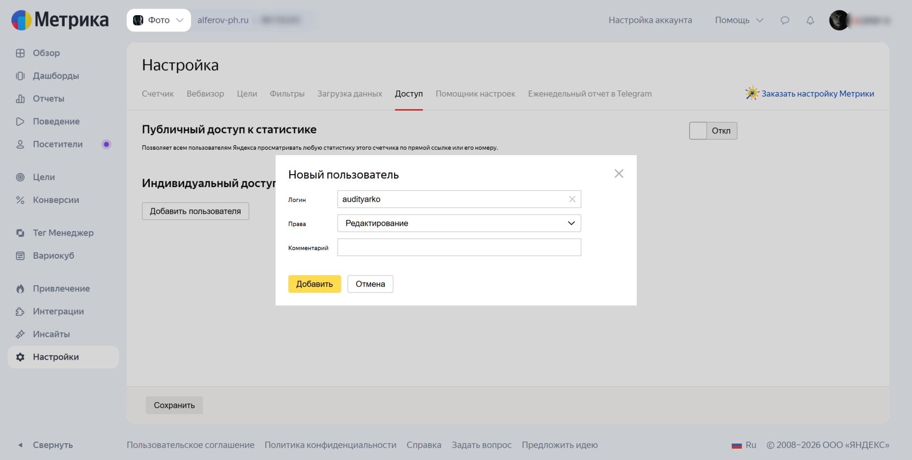Screen dimensions: 912x460
Task: Open the Инсайты sparkle icon
Action: 20,334
